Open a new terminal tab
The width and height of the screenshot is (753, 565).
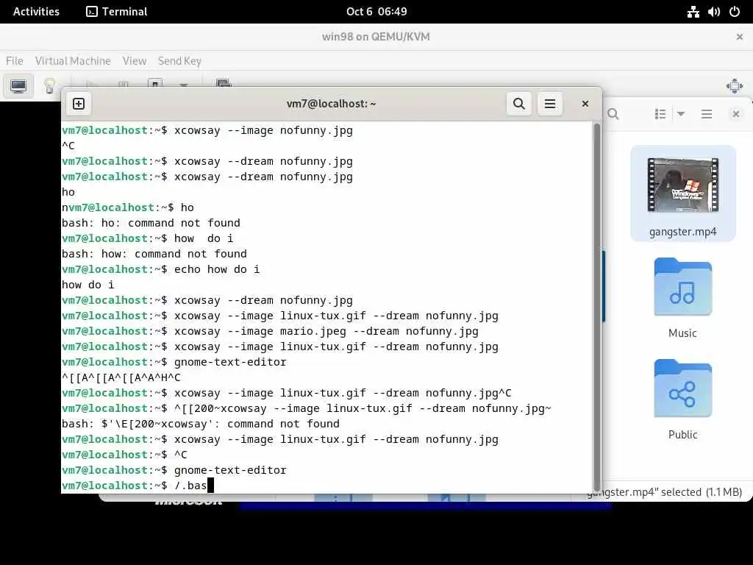(79, 104)
